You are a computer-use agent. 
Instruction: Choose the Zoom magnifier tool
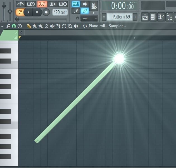70,26
